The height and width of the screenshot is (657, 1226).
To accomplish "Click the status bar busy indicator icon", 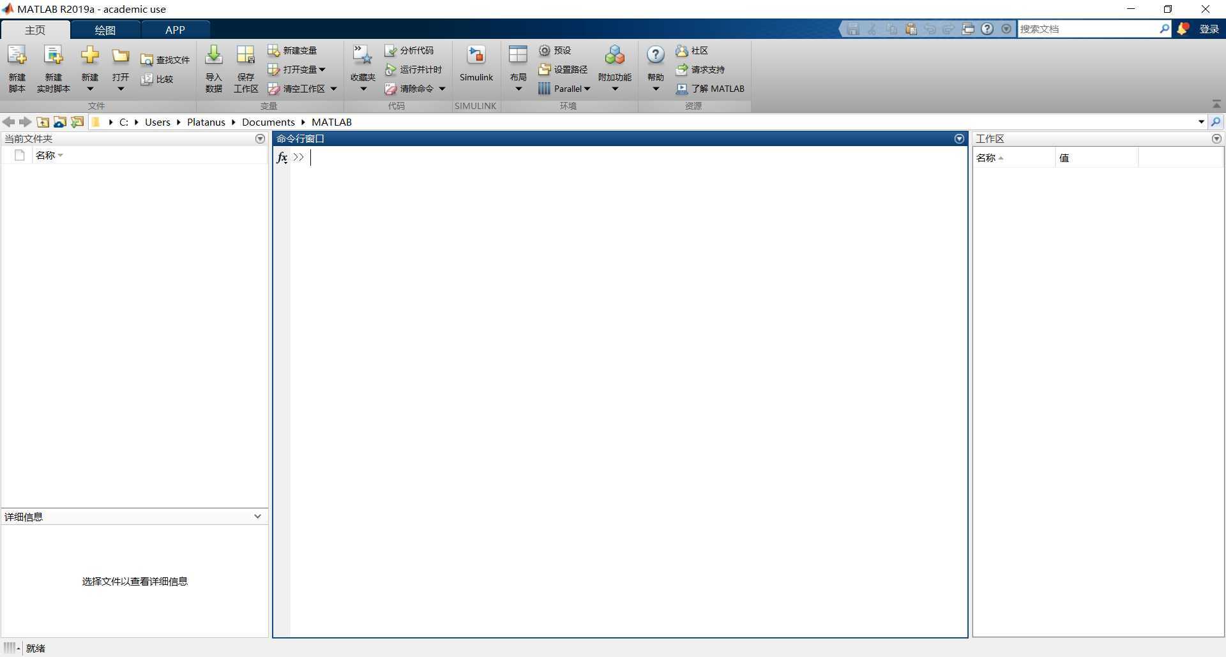I will (11, 648).
